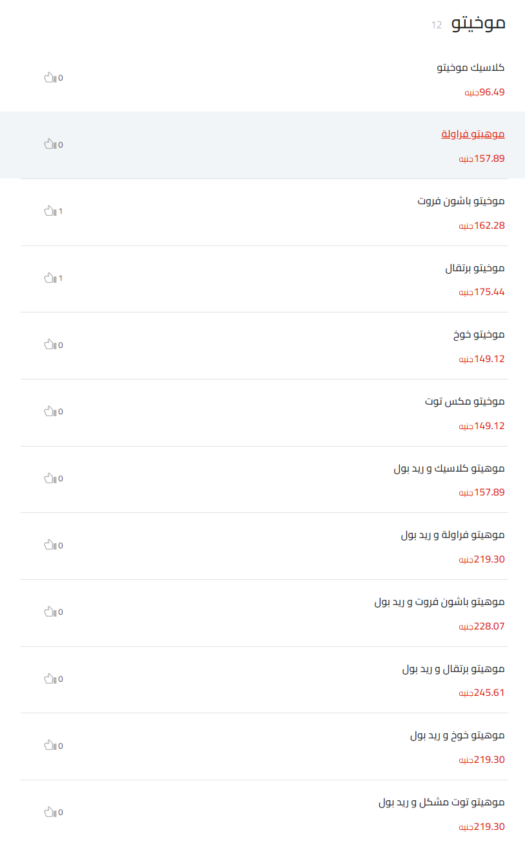The height and width of the screenshot is (846, 525).
Task: Like the موخيتو خوخ drink
Action: pos(50,345)
